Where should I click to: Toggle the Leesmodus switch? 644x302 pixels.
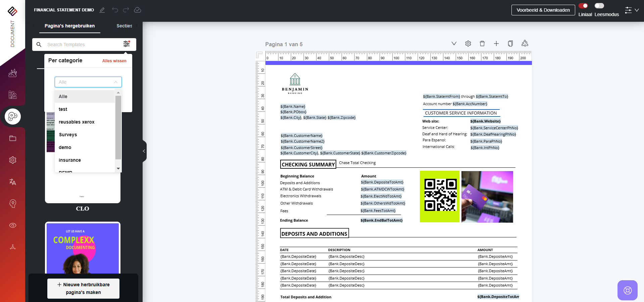pos(599,6)
